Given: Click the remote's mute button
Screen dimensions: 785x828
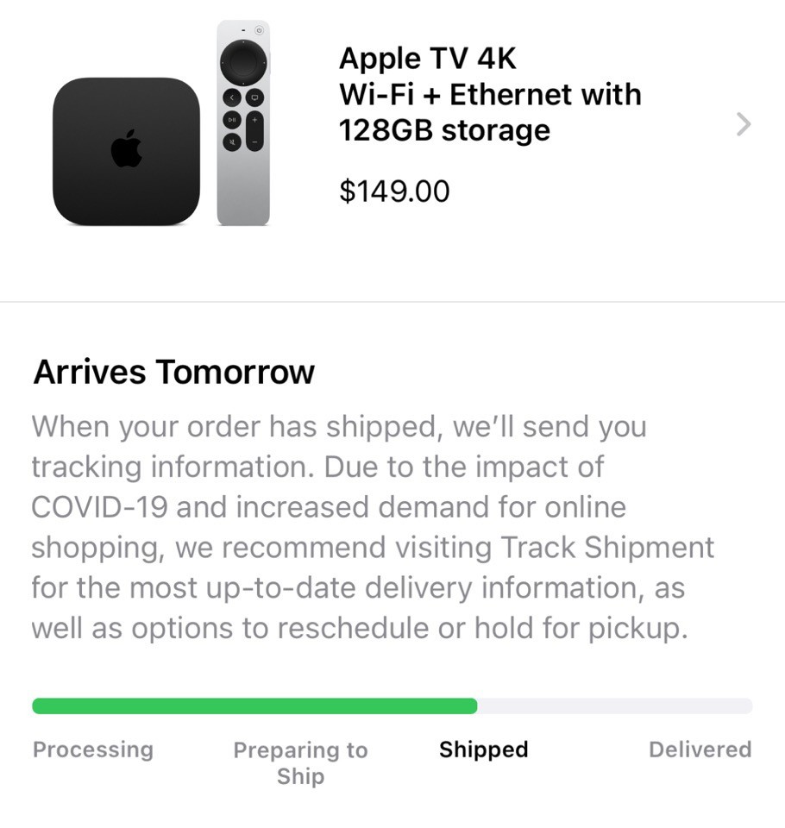Looking at the screenshot, I should [x=232, y=142].
